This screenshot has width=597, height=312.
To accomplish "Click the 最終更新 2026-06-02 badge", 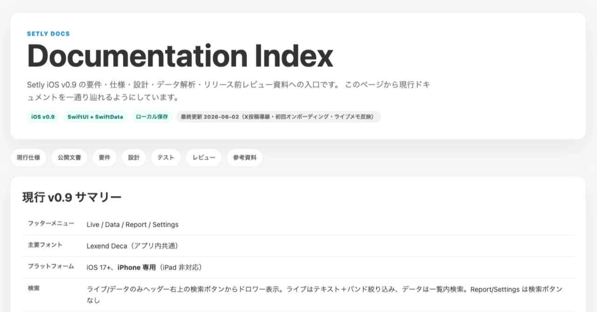I will tap(278, 117).
